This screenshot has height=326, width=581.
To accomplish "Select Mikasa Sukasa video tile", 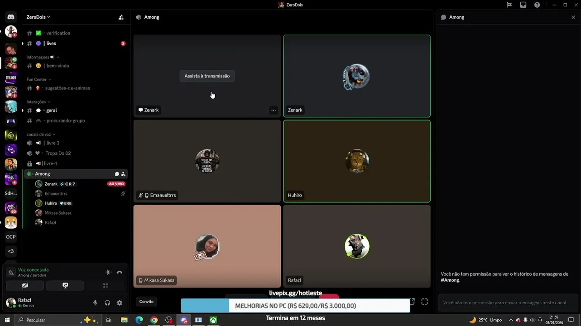I will point(207,246).
